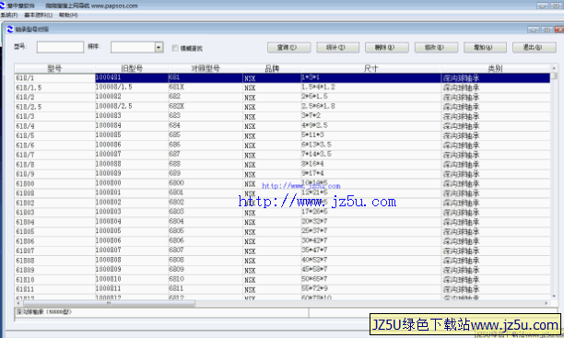Click the horizontal scrollbar left arrow
This screenshot has height=338, width=564.
(18, 304)
